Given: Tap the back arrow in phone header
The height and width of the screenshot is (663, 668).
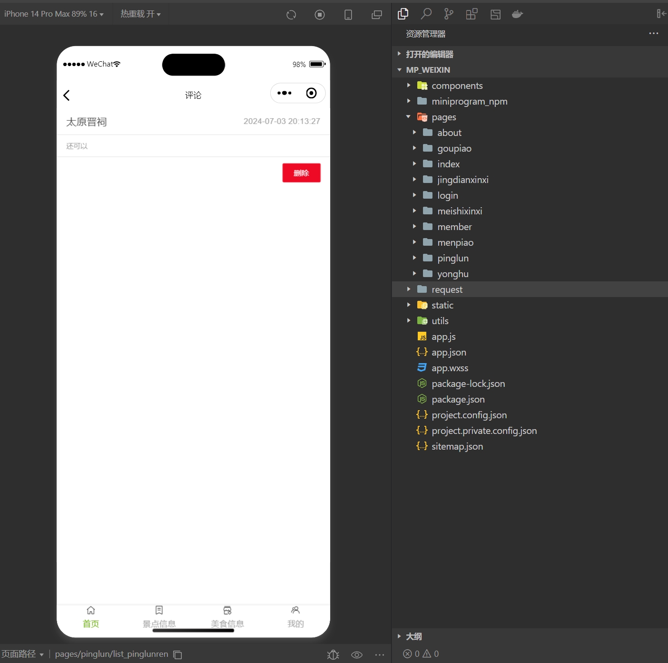Looking at the screenshot, I should pyautogui.click(x=67, y=95).
